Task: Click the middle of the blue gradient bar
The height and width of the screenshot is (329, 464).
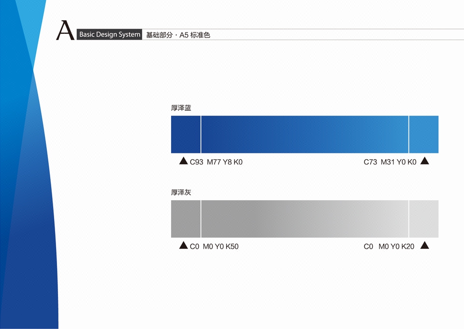Action: click(304, 135)
